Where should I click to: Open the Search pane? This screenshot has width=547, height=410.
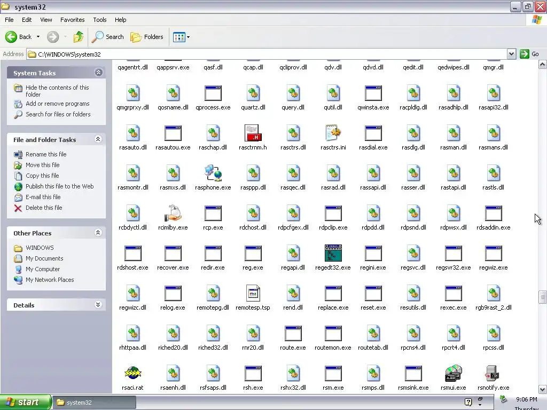click(x=108, y=37)
